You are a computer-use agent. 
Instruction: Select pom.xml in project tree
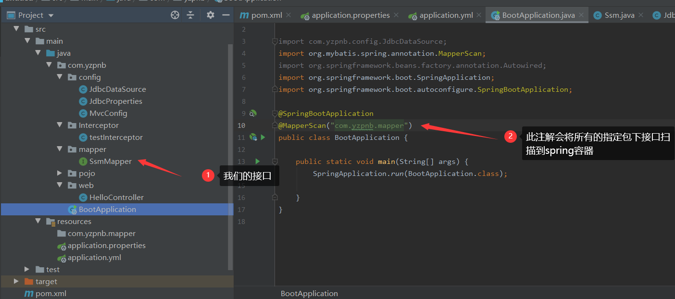point(45,293)
